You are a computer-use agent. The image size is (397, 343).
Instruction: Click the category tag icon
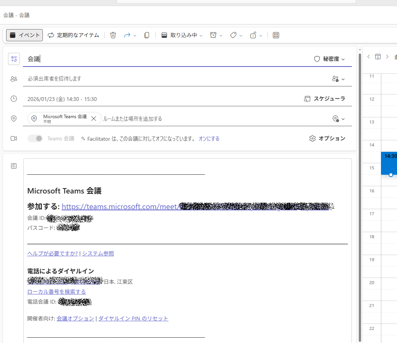pyautogui.click(x=233, y=35)
